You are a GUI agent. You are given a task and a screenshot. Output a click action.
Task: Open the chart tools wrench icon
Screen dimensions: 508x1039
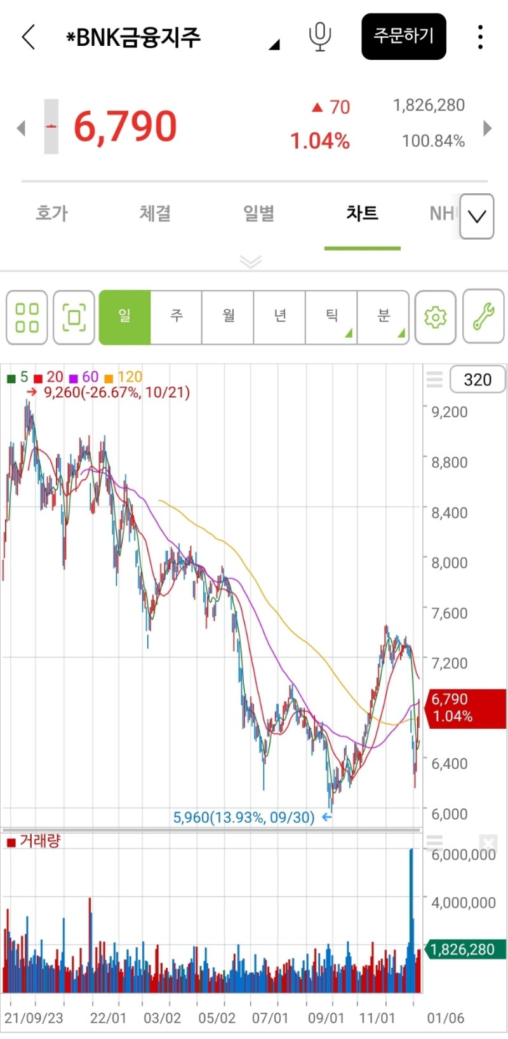483,317
